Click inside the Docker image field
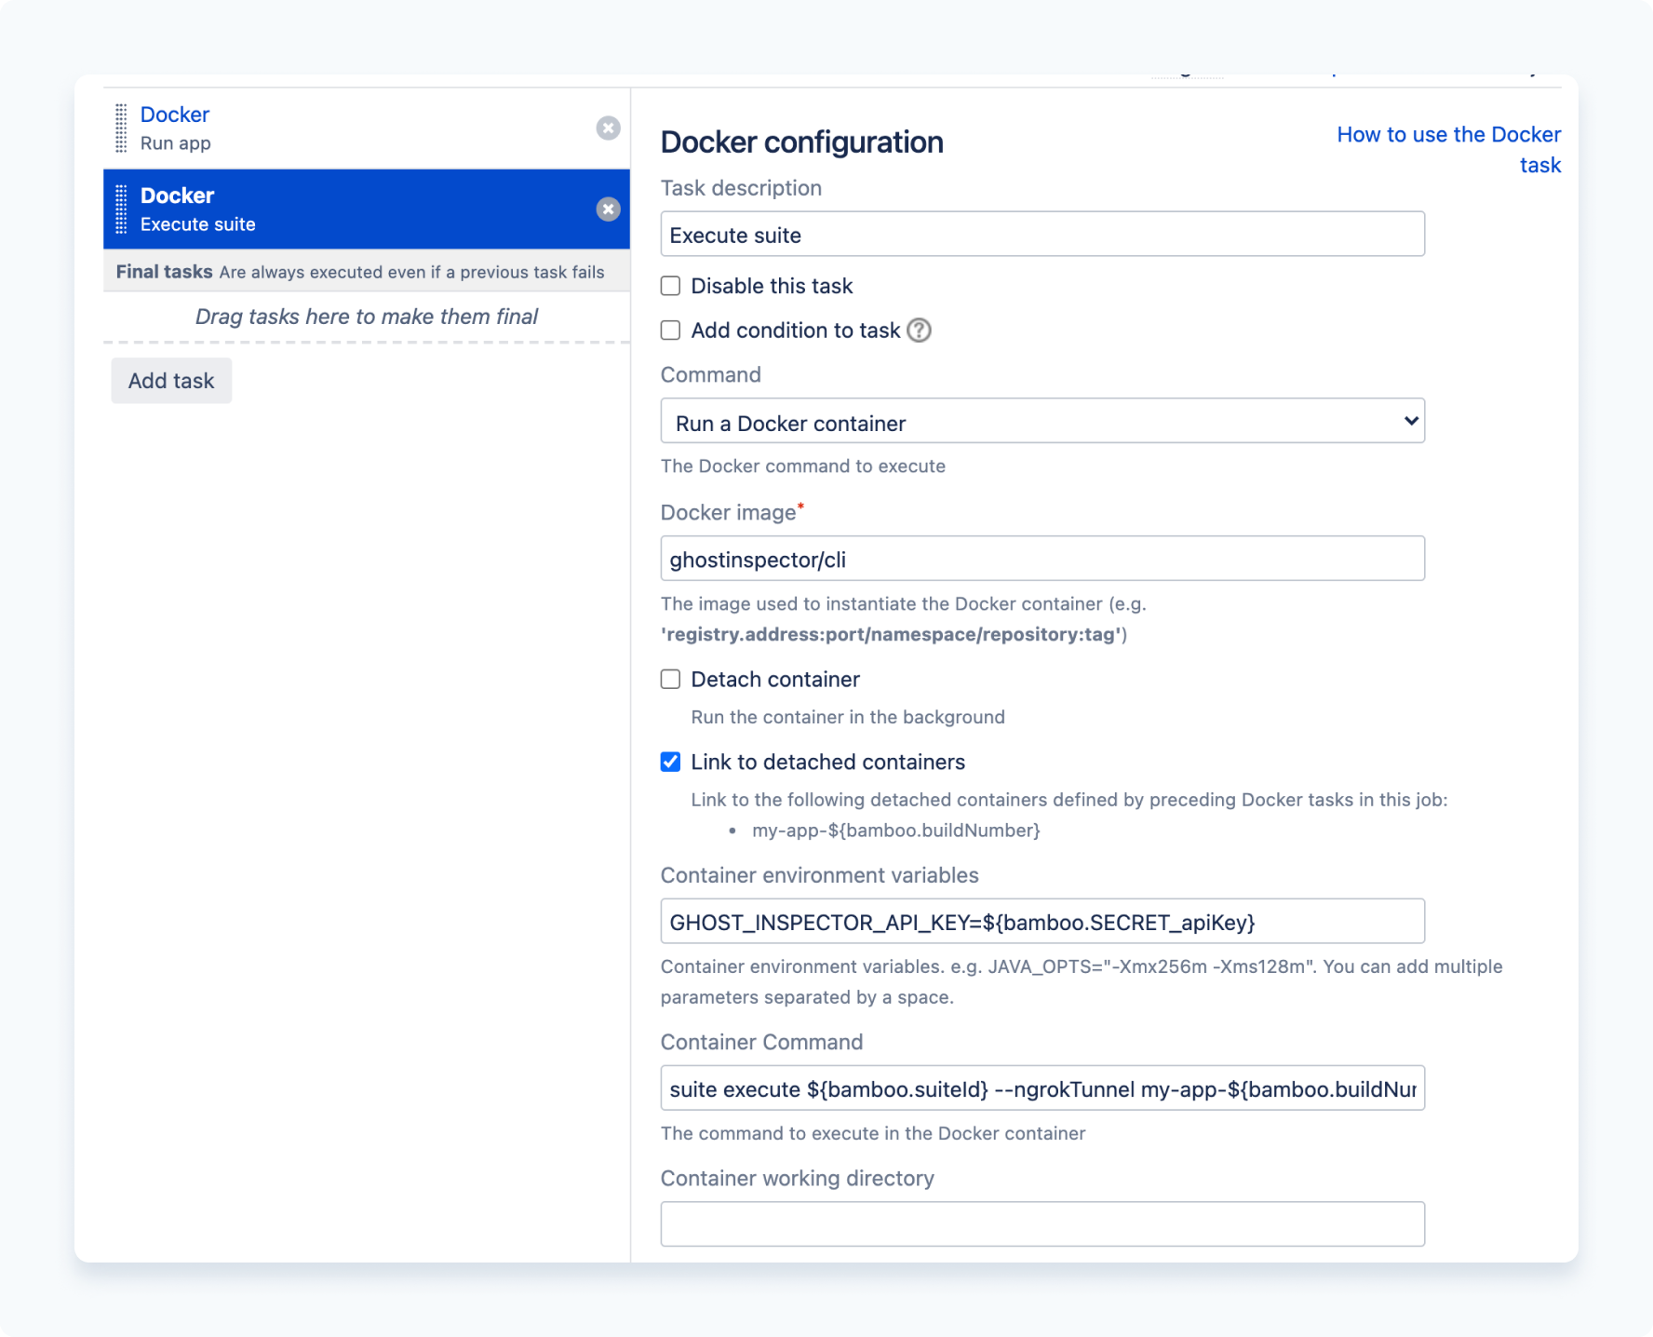Viewport: 1653px width, 1337px height. [x=1042, y=559]
